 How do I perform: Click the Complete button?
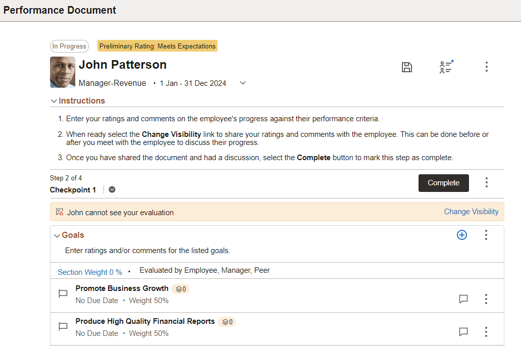point(443,183)
